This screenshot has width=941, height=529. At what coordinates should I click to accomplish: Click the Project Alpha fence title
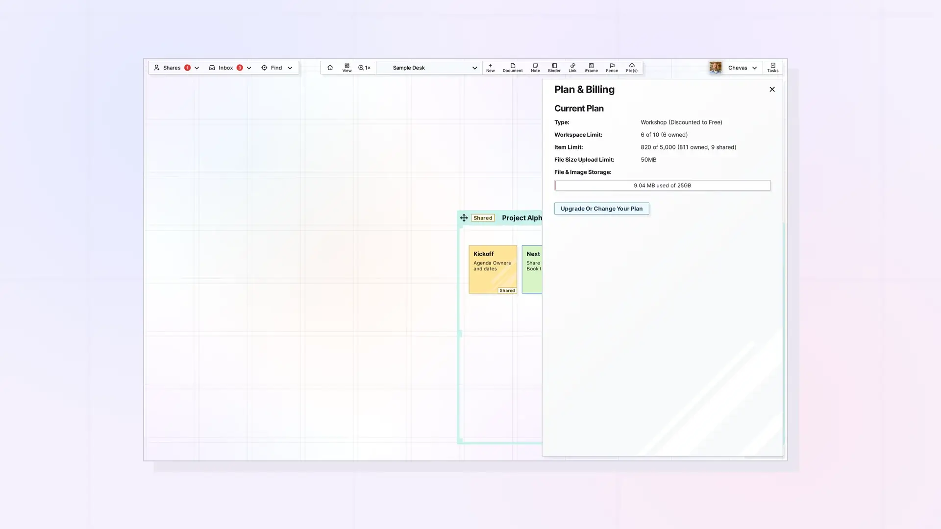(x=522, y=218)
